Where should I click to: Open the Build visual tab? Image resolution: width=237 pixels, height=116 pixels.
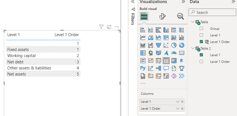(144, 16)
